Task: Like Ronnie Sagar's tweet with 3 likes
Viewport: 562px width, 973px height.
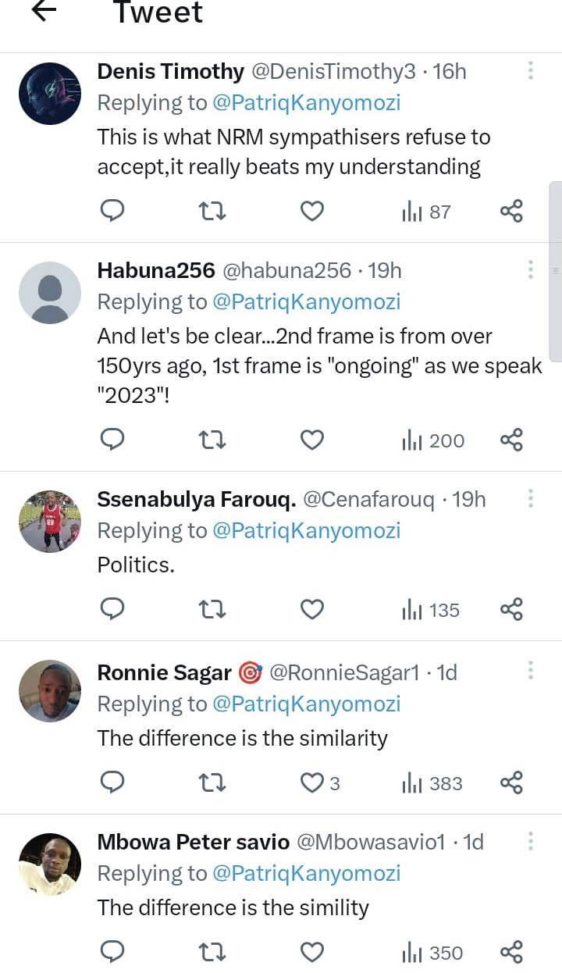Action: (312, 783)
